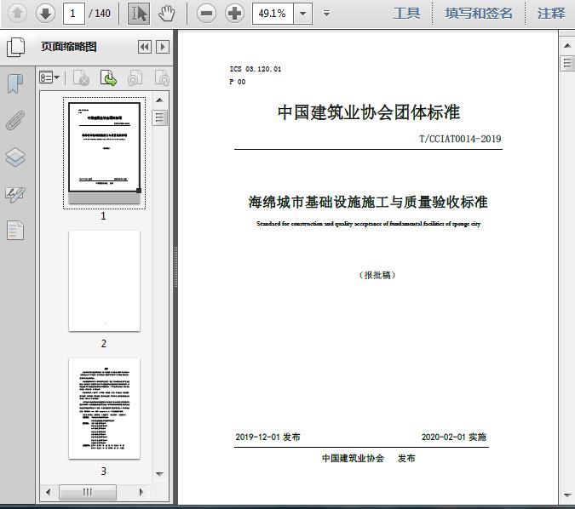
Task: Open the Signatures side panel
Action: [x=15, y=194]
